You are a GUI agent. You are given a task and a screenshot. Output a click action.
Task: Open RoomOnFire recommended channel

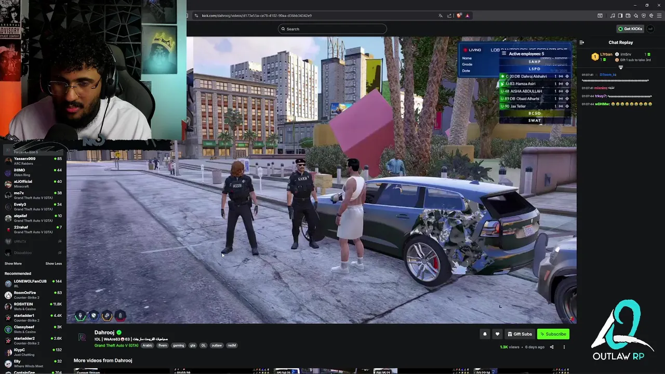coord(33,295)
